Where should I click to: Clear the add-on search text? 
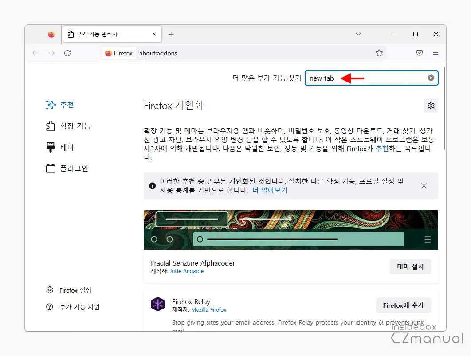[x=431, y=78]
